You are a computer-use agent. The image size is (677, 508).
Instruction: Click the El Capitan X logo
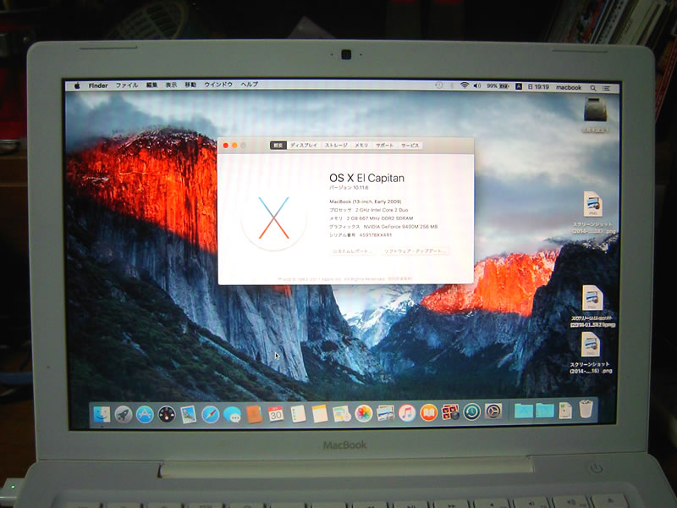[x=273, y=218]
